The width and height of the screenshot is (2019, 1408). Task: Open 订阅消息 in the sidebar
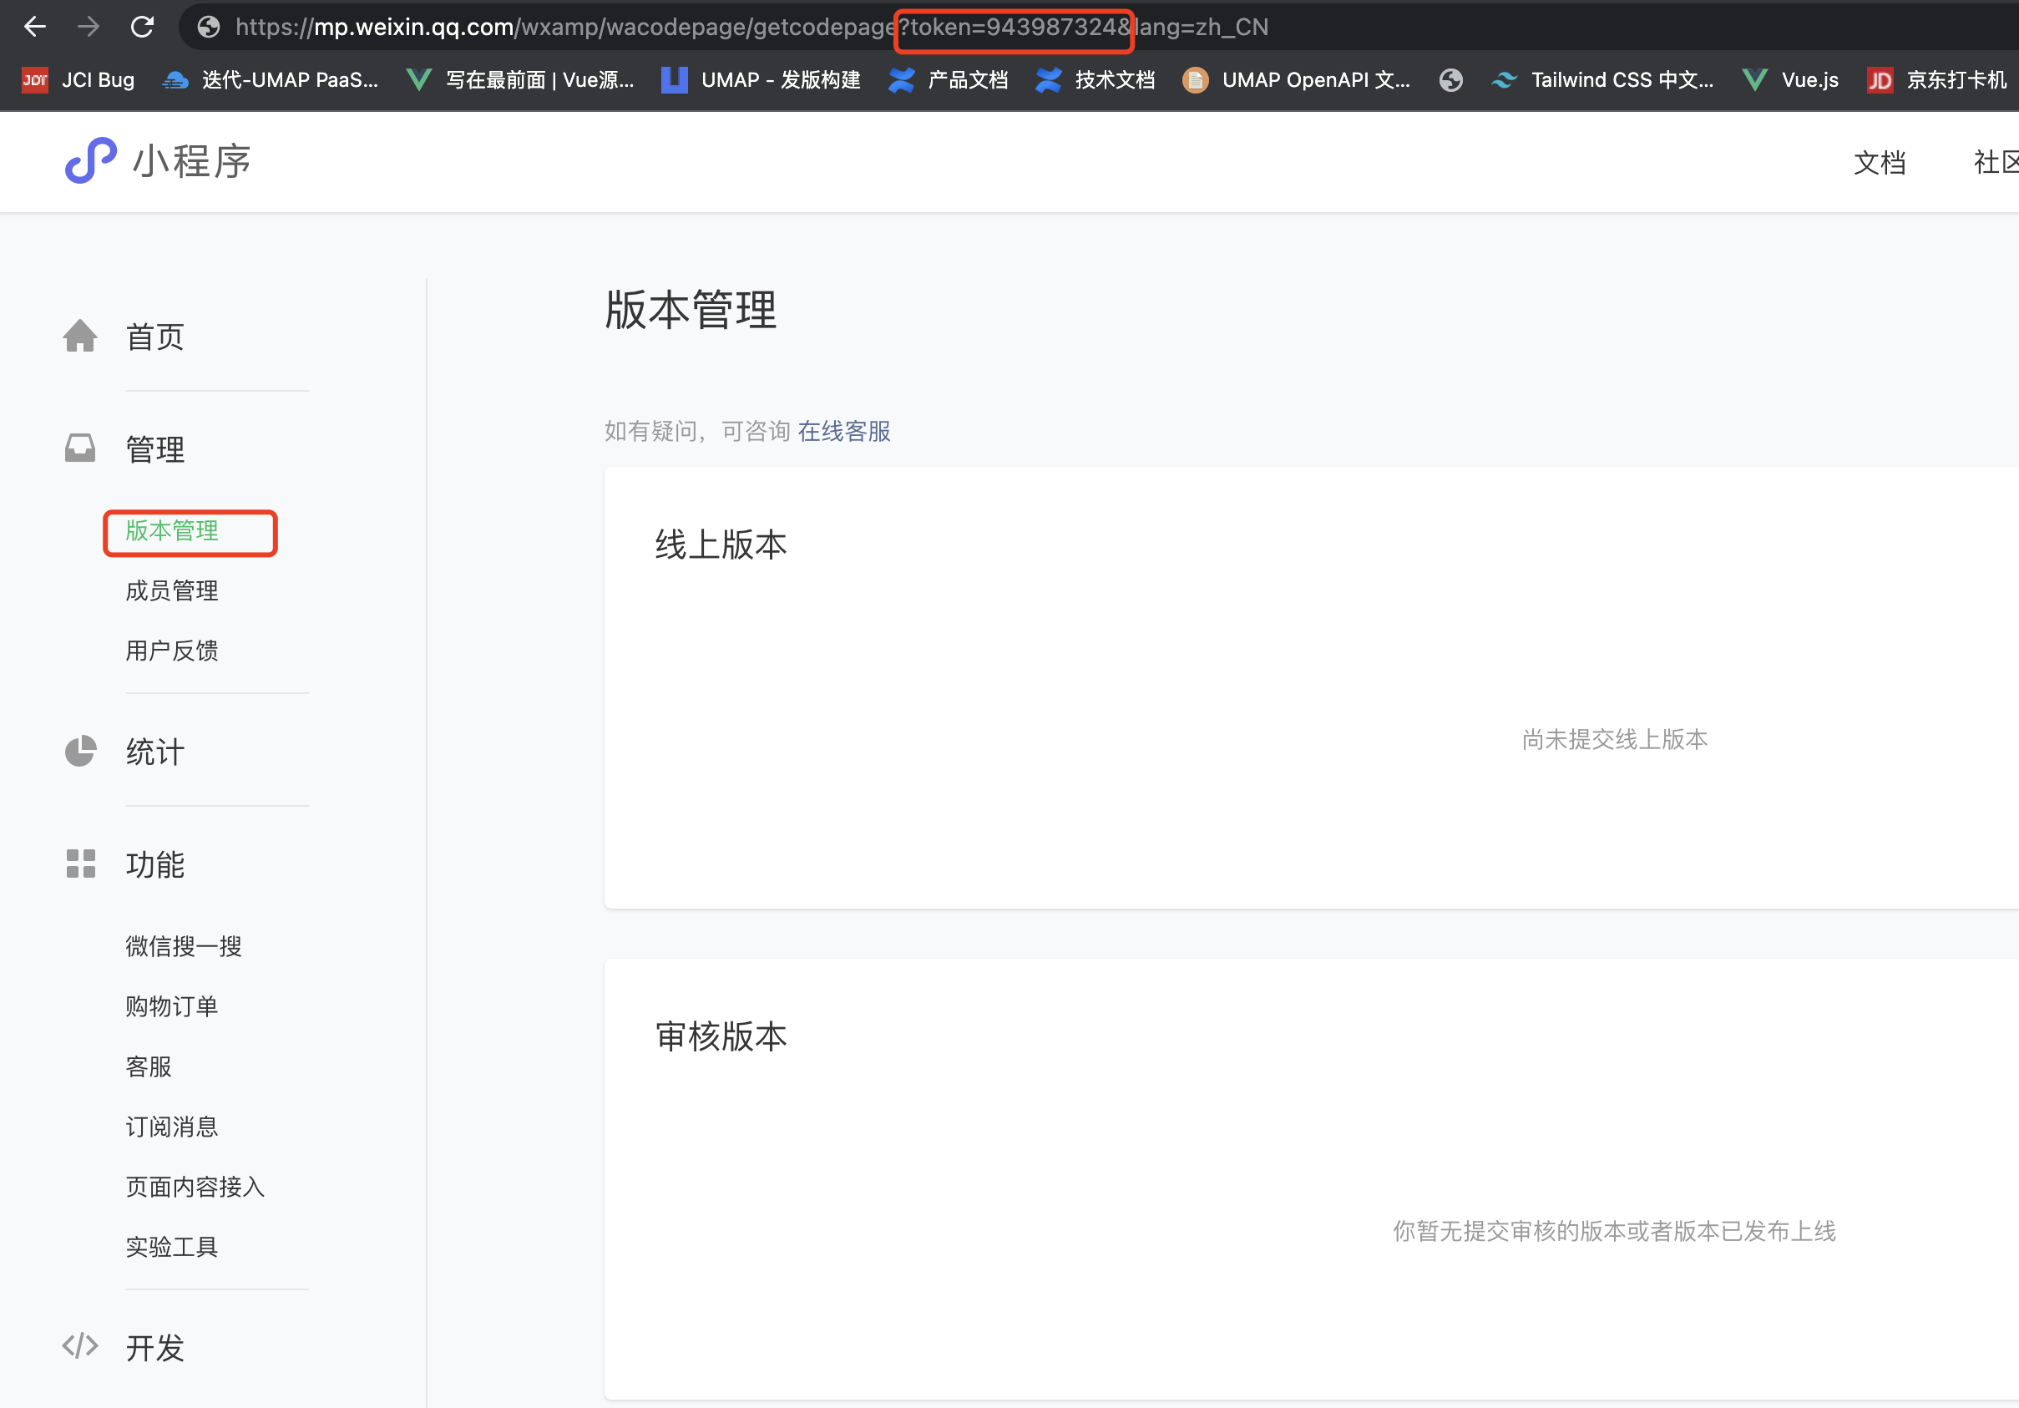(171, 1127)
